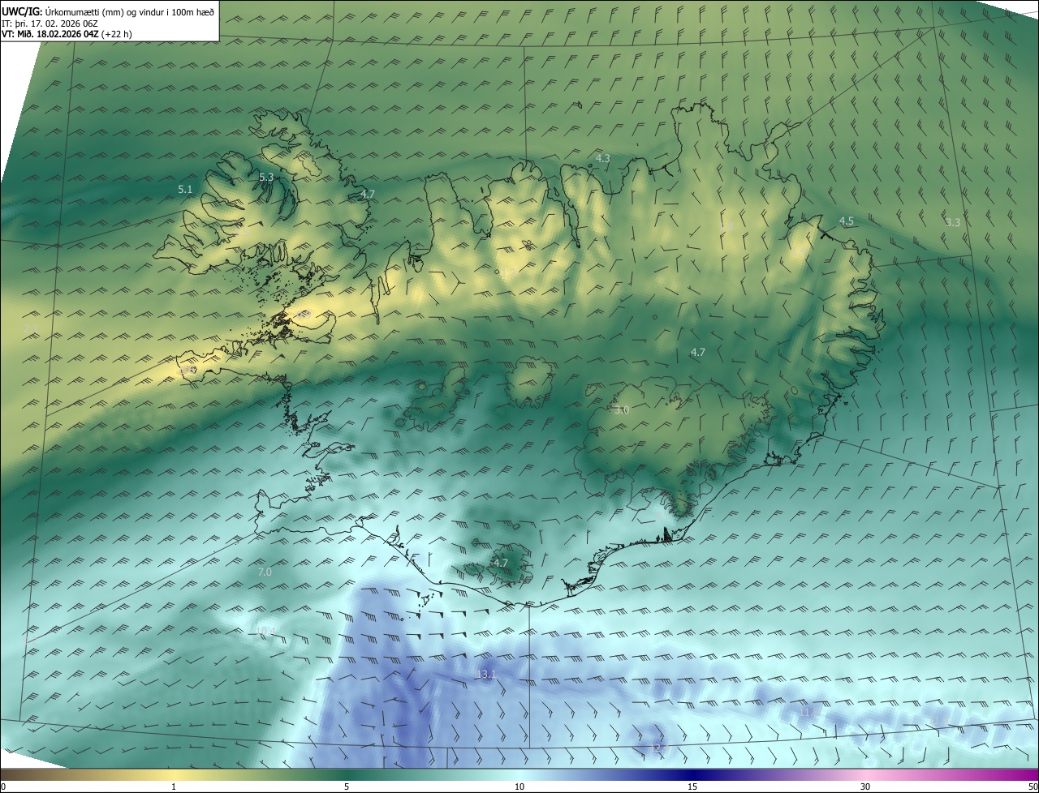Click the 'VT: Mið. 18.02.2026 04Z (+22 h)' line
The height and width of the screenshot is (793, 1039).
point(67,34)
